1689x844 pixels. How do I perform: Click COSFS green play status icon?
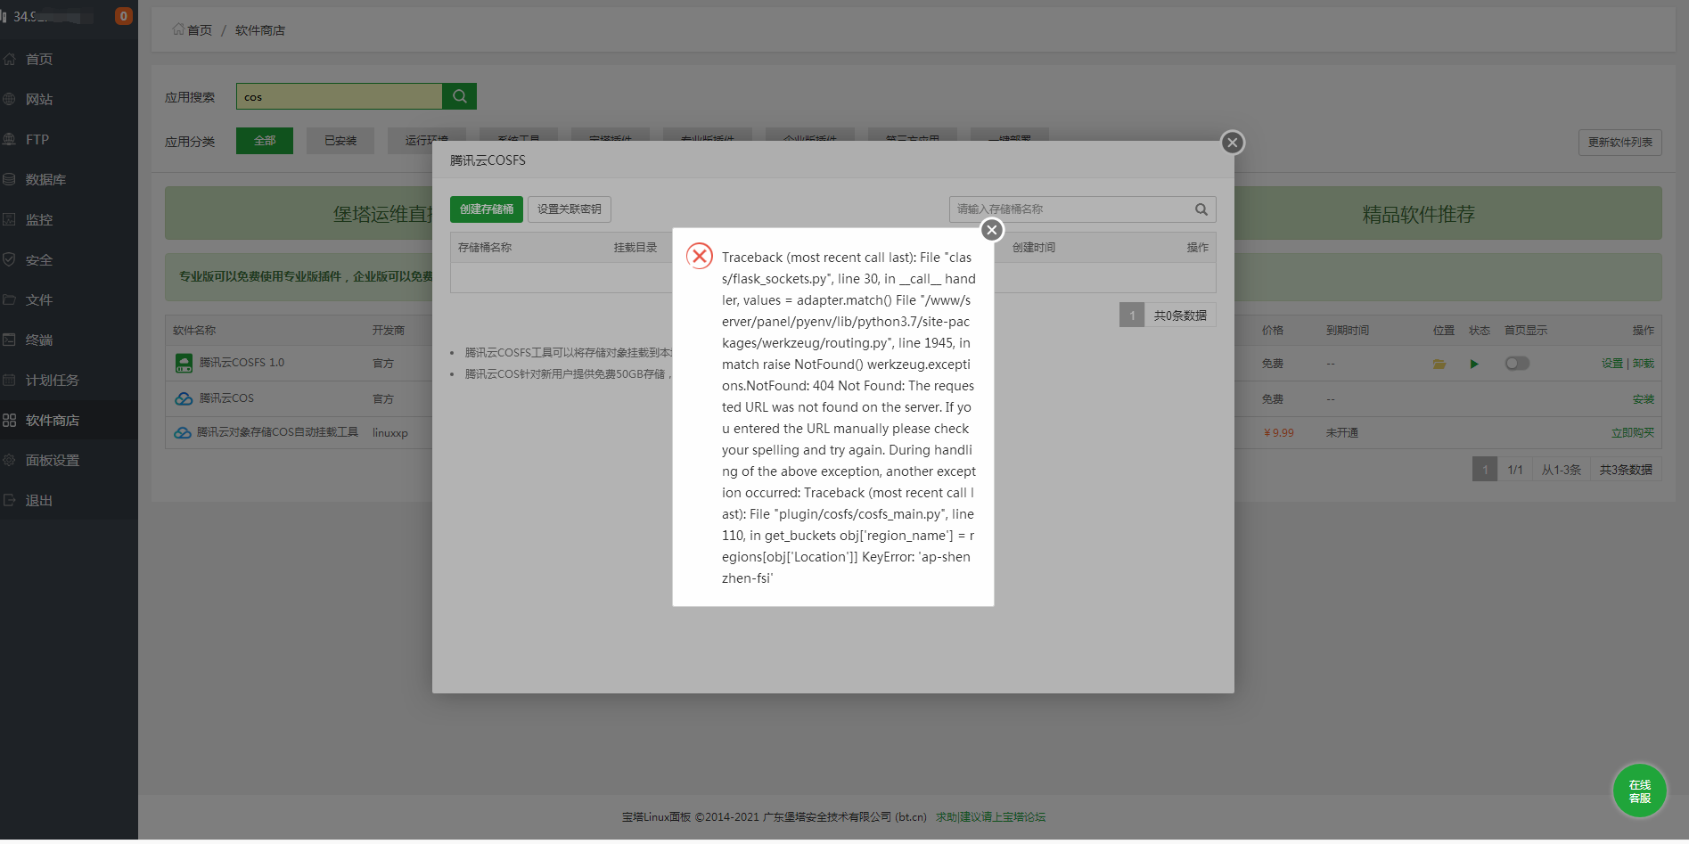pyautogui.click(x=1474, y=364)
